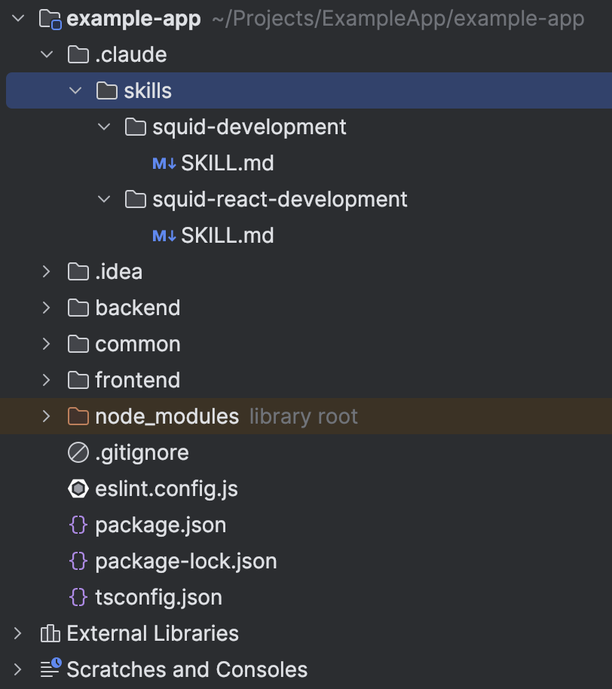The height and width of the screenshot is (689, 612).
Task: Click the package.json braces icon
Action: coord(78,525)
